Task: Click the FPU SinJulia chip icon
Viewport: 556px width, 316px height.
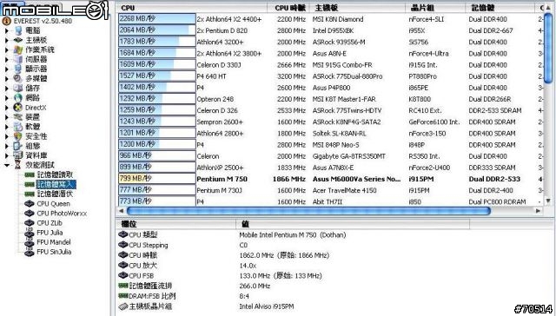Action: coord(30,252)
